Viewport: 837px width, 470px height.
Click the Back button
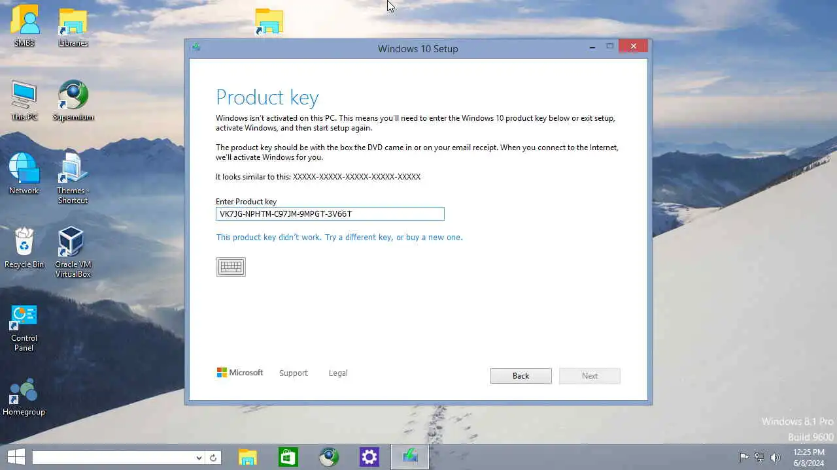(521, 376)
